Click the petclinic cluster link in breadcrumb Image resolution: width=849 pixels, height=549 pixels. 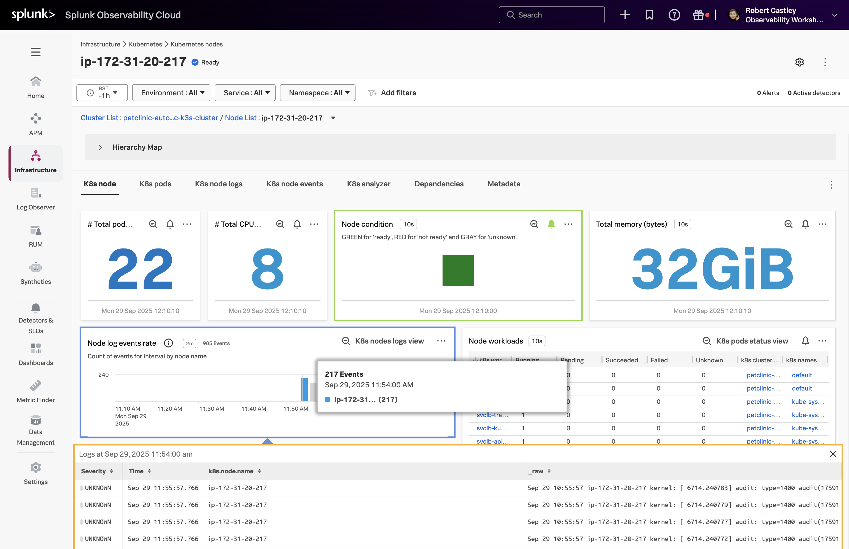pos(170,118)
